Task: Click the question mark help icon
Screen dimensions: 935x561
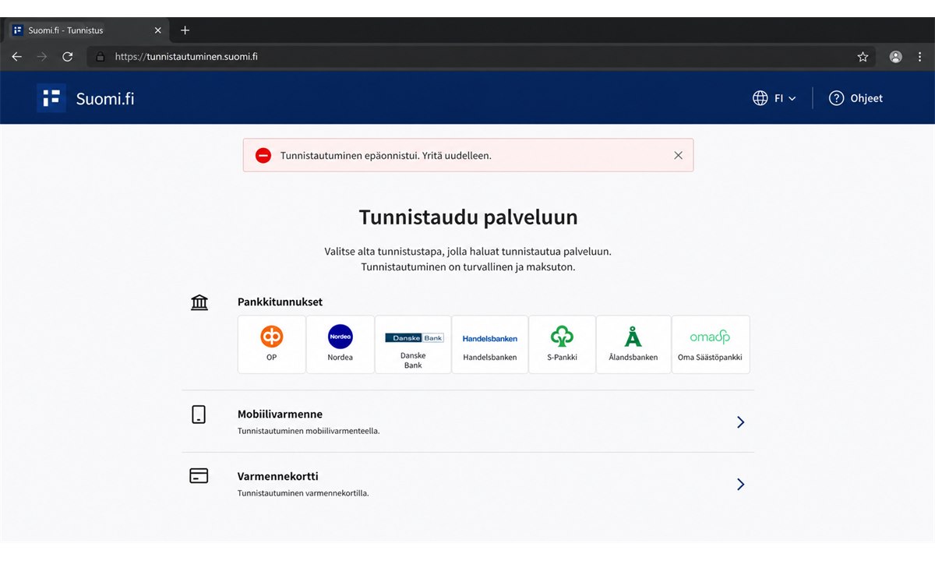Action: pyautogui.click(x=836, y=98)
